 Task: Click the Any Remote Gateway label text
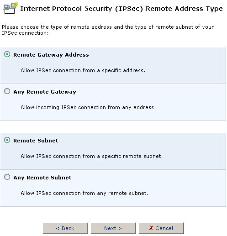45,92
